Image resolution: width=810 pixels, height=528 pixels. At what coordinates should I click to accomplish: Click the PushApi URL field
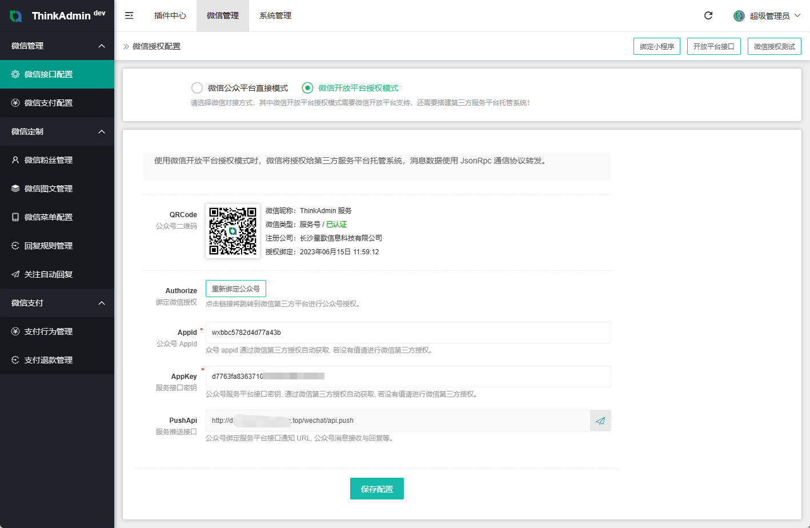(398, 421)
